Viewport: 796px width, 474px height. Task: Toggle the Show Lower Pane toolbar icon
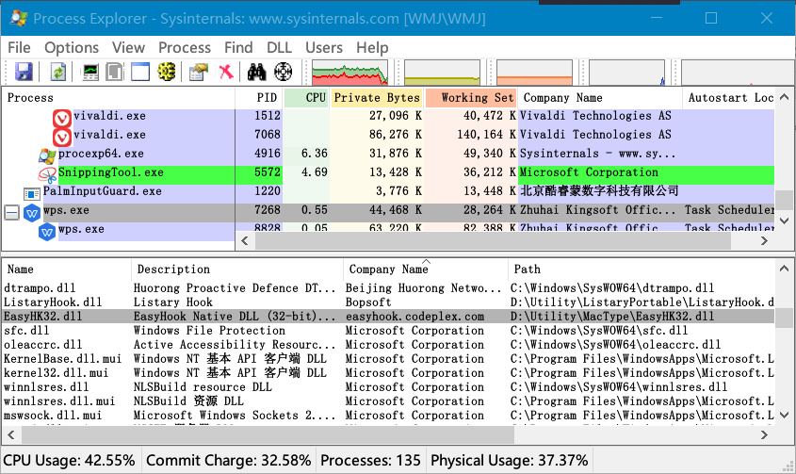(140, 72)
